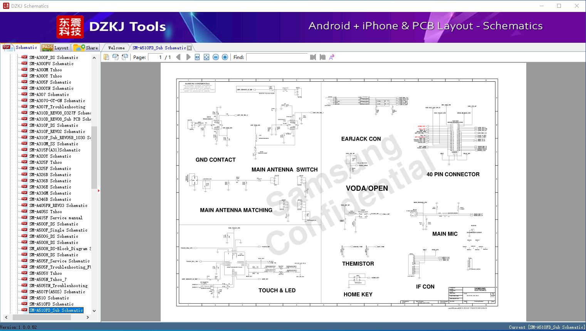Image resolution: width=586 pixels, height=331 pixels.
Task: Open the Welcome document tab
Action: [x=116, y=48]
